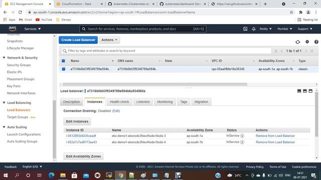Jump to first page in pagination

coord(276,51)
